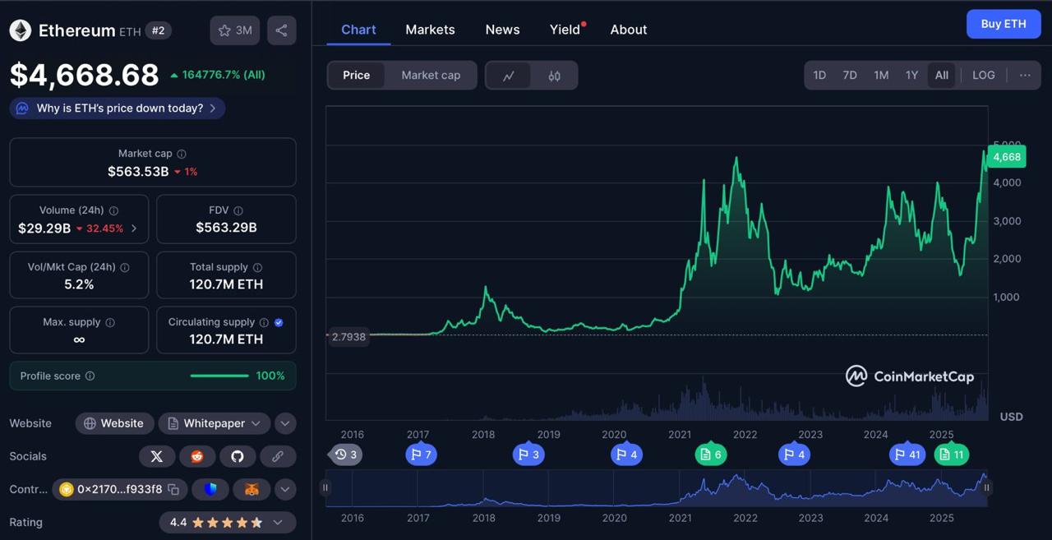Image resolution: width=1052 pixels, height=540 pixels.
Task: Open the X (Twitter) social link
Action: coord(157,456)
